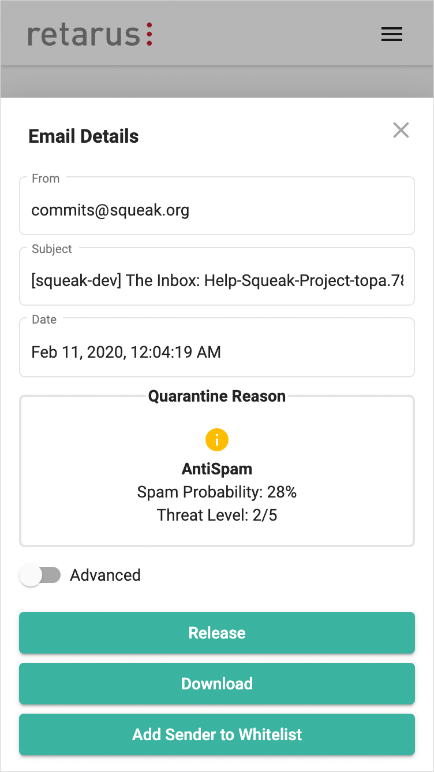This screenshot has height=772, width=434.
Task: Click the yellow info icon
Action: point(217,440)
